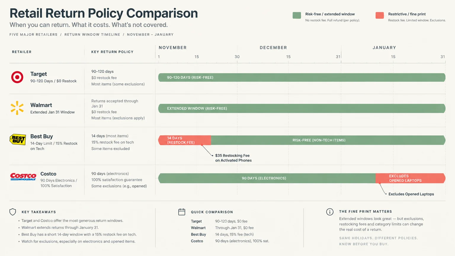455x256 pixels.
Task: Click the KEY RETURN POLICY column header
Action: (112, 52)
